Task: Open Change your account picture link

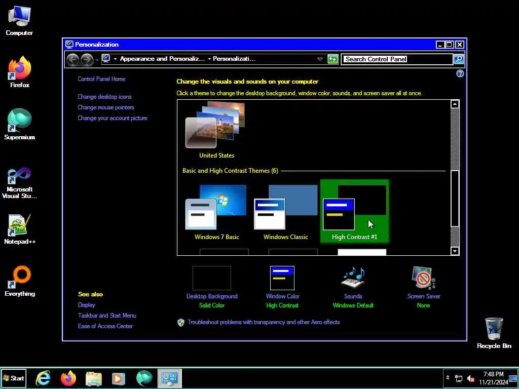Action: click(x=112, y=118)
